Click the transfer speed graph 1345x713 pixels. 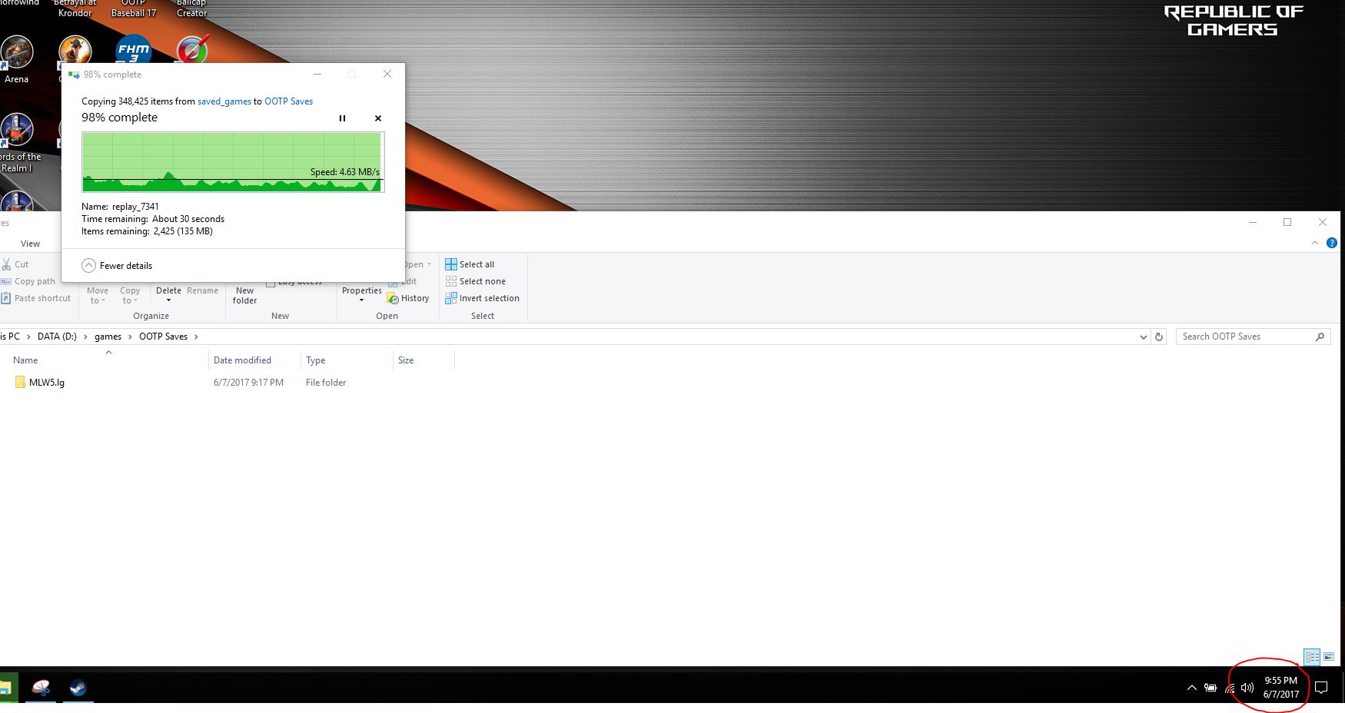point(233,161)
